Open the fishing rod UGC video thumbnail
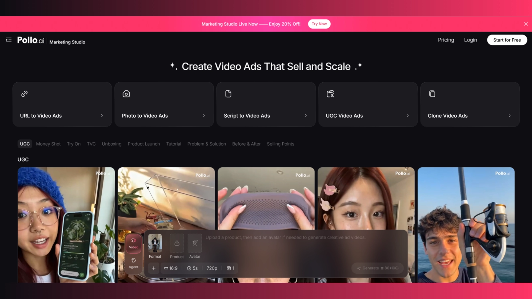 point(466,225)
